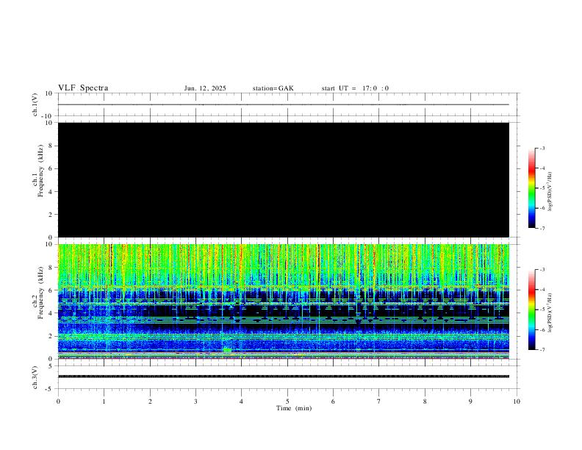
Task: Click the 'start UT = 17:0 :0' text
Action: click(x=355, y=88)
